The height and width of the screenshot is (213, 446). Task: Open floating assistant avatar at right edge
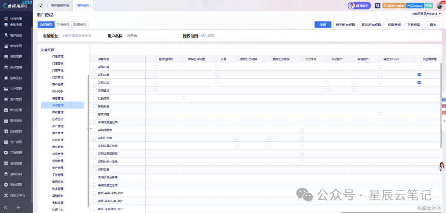coord(441,166)
